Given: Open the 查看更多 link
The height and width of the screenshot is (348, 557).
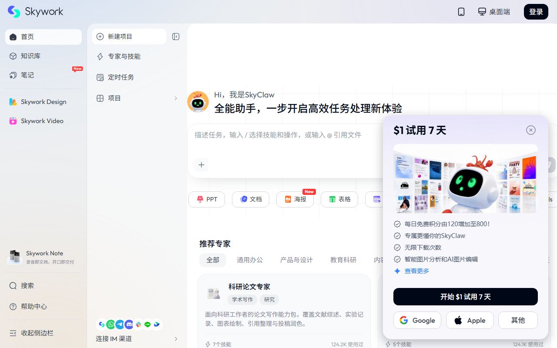Looking at the screenshot, I should pos(416,271).
